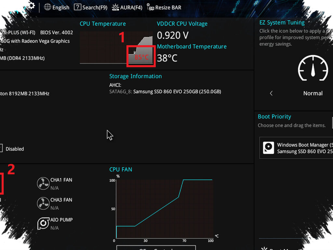
Task: Select the CHA3 FAN label
Action: (x=61, y=200)
